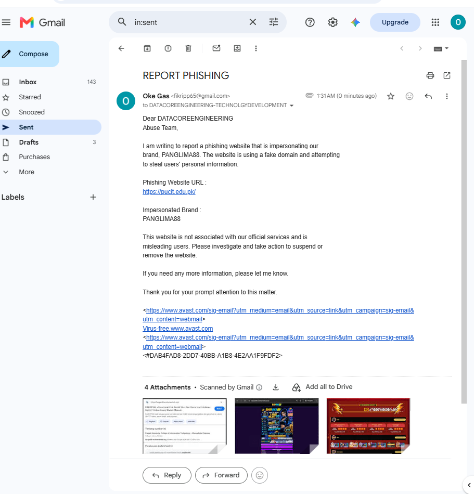Delete this email with trash icon
The height and width of the screenshot is (494, 474).
(x=188, y=48)
